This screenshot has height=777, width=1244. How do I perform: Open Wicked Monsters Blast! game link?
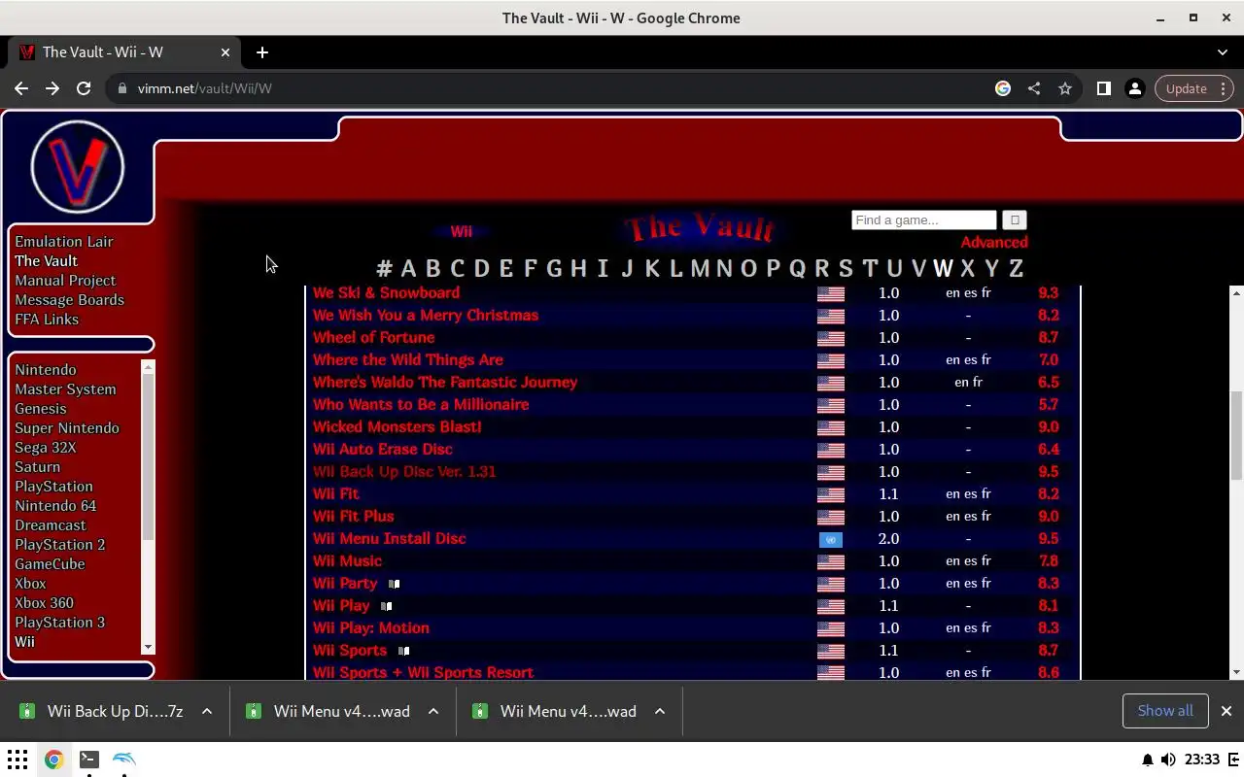click(397, 427)
